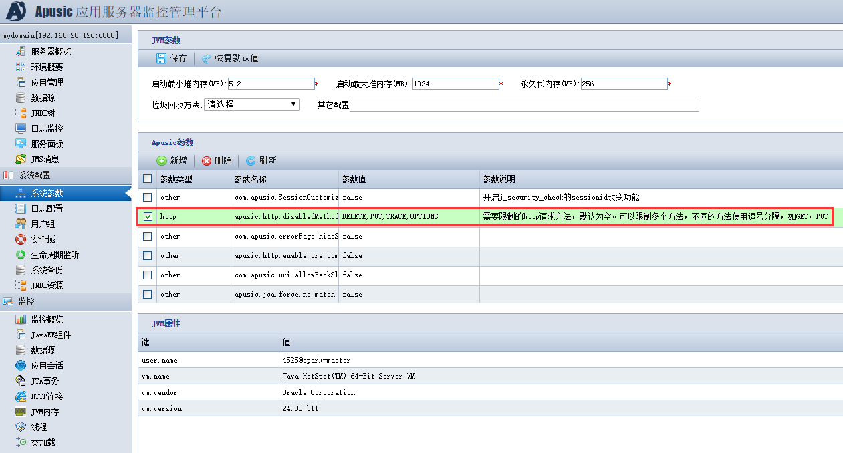
Task: Open the 类加载 monitoring page
Action: [x=39, y=442]
